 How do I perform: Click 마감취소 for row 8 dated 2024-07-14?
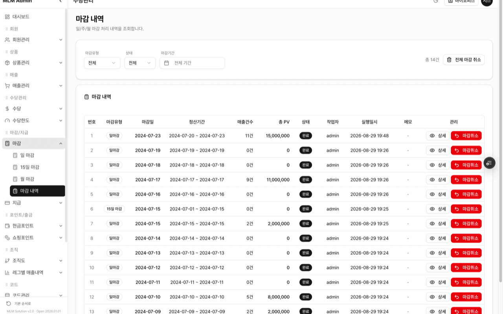(466, 238)
